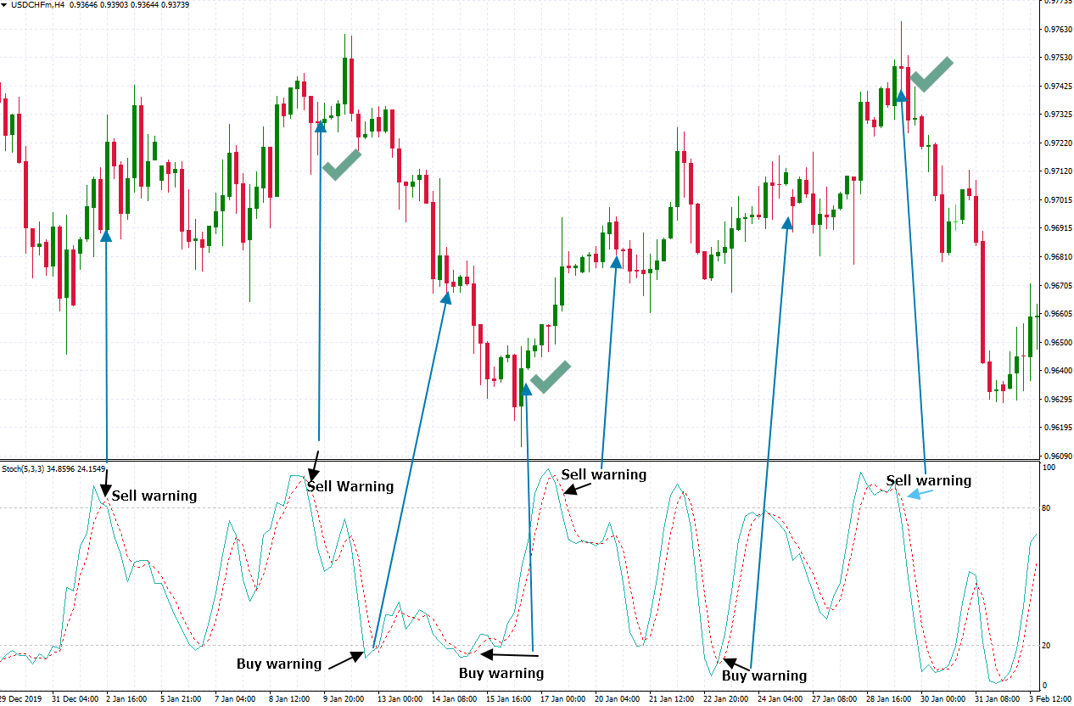Click the stochastic 80 level label
The image size is (1074, 706).
pyautogui.click(x=1047, y=508)
